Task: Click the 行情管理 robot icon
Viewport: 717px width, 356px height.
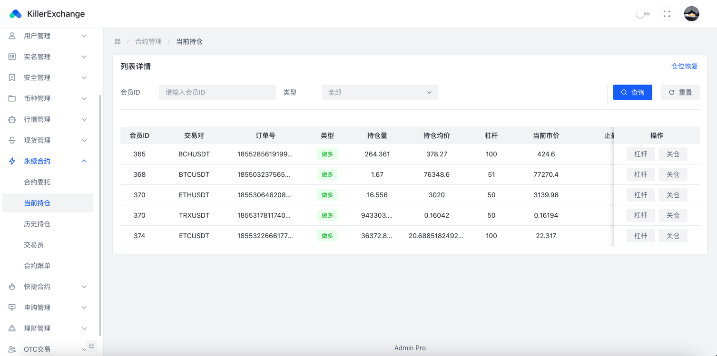Action: pyautogui.click(x=12, y=119)
